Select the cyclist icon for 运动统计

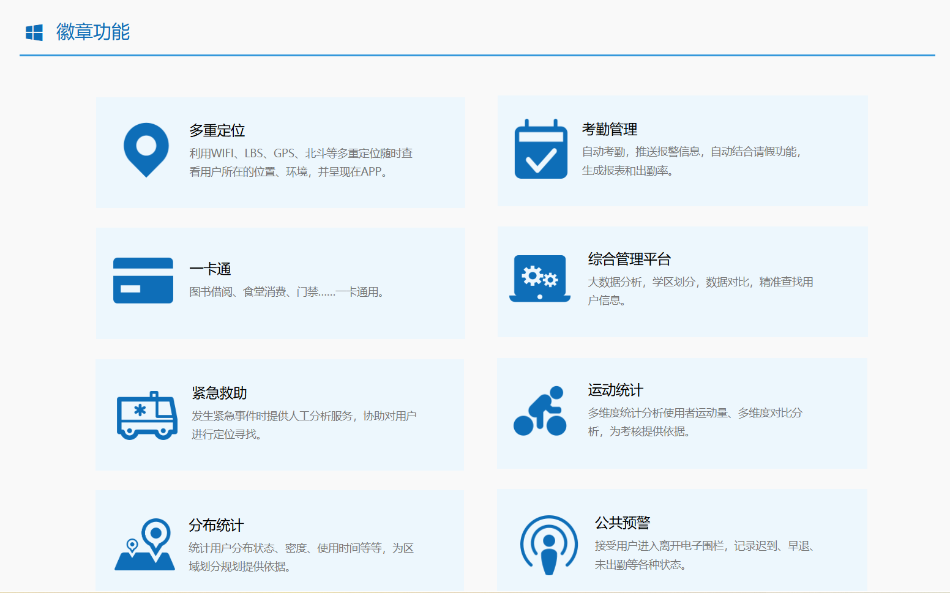(x=540, y=411)
